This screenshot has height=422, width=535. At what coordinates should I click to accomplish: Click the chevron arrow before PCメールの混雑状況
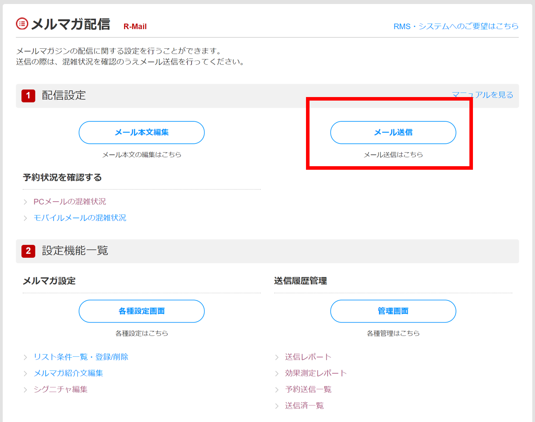(x=26, y=202)
